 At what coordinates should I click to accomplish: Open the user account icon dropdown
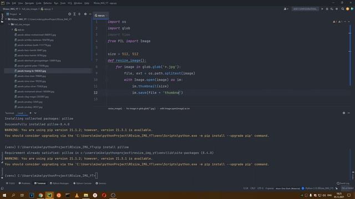(286, 9)
